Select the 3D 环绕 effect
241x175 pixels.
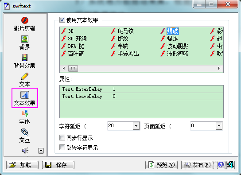click(74, 39)
